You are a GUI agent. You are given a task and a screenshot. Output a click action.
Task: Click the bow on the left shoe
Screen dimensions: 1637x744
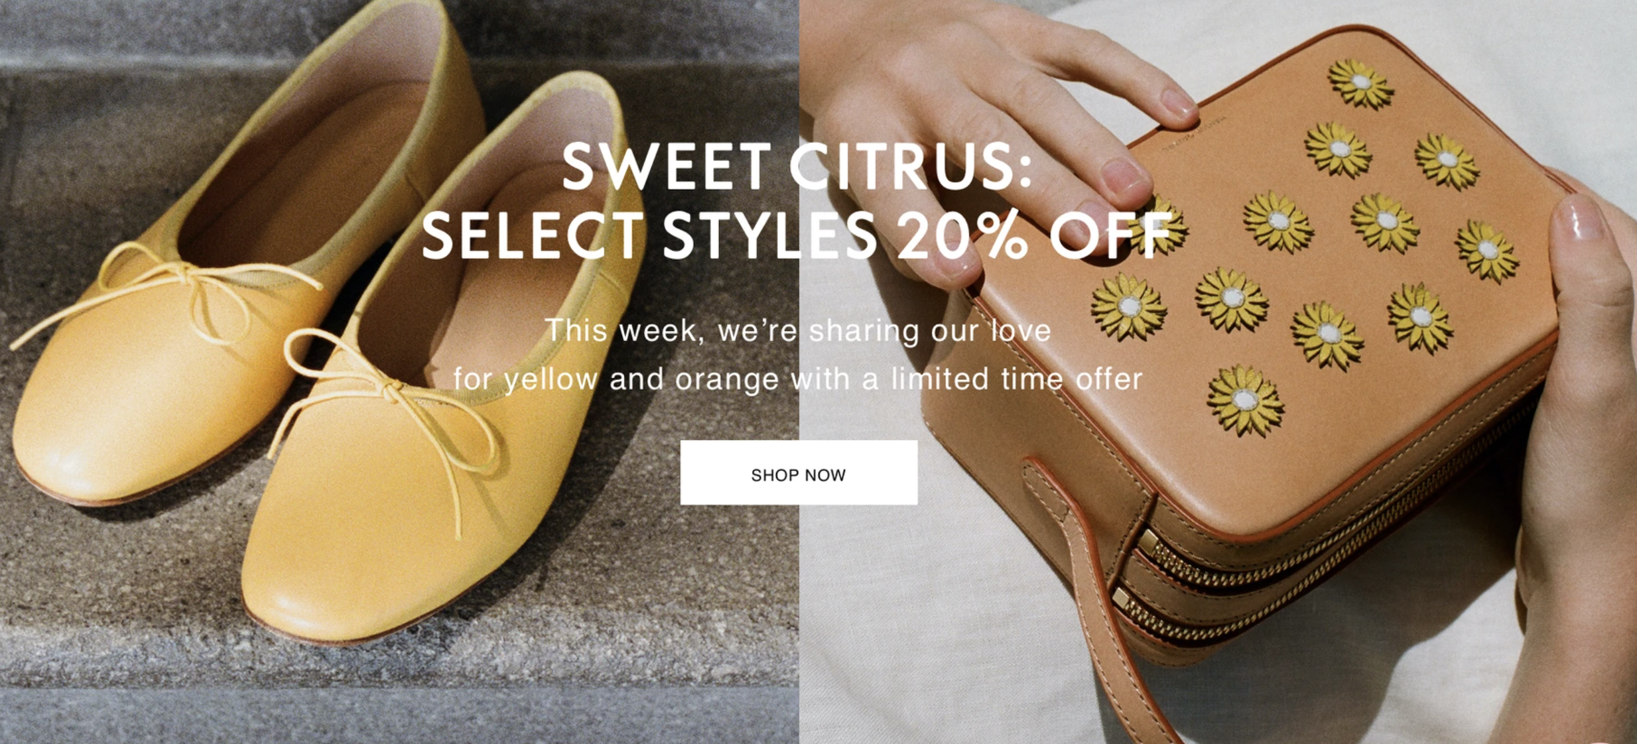coord(179,292)
